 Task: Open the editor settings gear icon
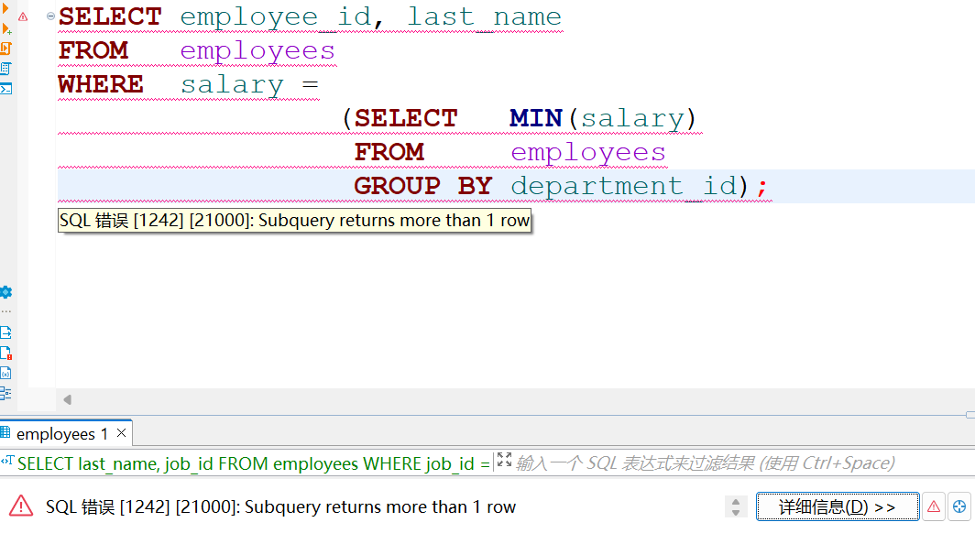tap(5, 292)
